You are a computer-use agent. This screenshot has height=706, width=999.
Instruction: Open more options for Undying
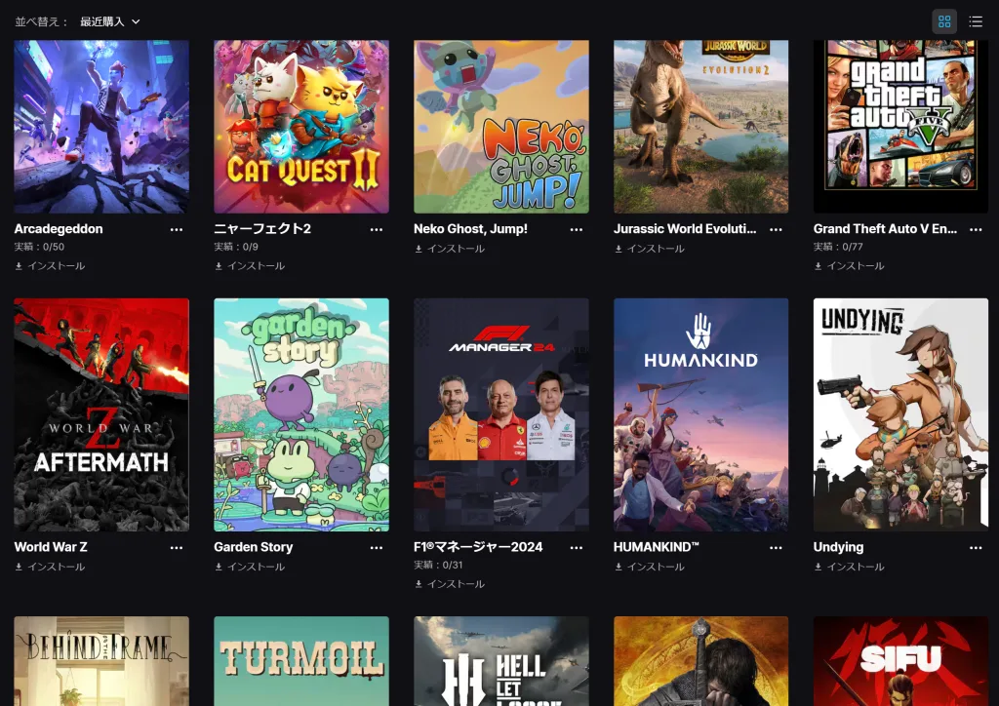tap(976, 547)
